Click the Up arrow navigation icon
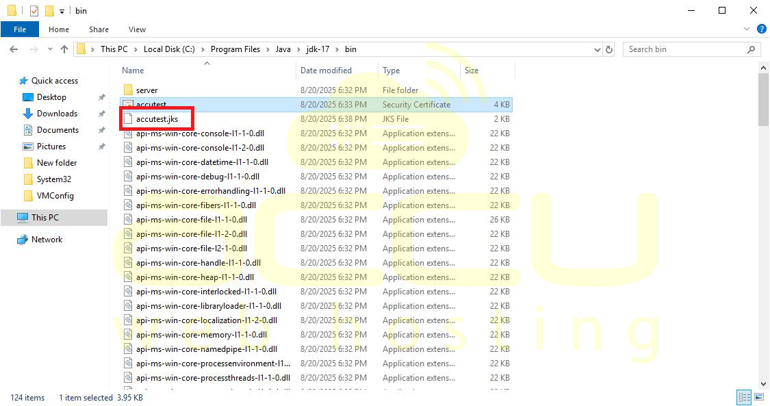The width and height of the screenshot is (770, 406). pyautogui.click(x=64, y=49)
